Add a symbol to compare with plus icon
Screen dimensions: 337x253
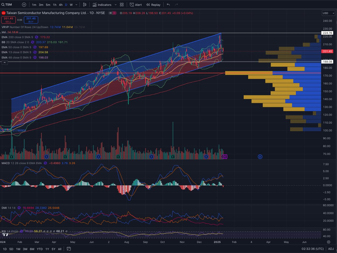[x=24, y=4]
